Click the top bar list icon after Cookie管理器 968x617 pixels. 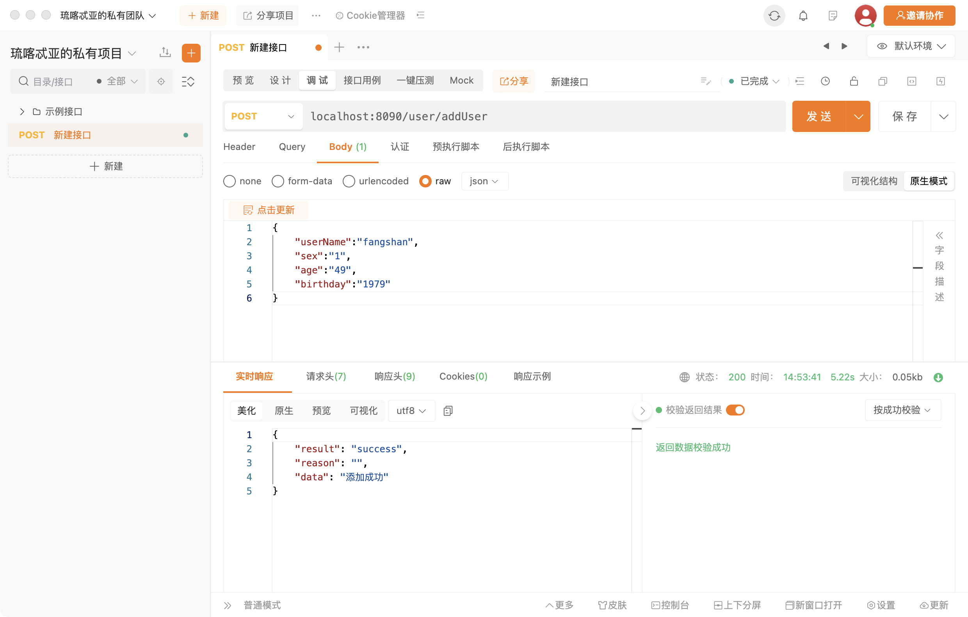420,15
